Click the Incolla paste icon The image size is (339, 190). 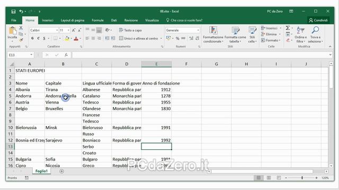coord(12,31)
